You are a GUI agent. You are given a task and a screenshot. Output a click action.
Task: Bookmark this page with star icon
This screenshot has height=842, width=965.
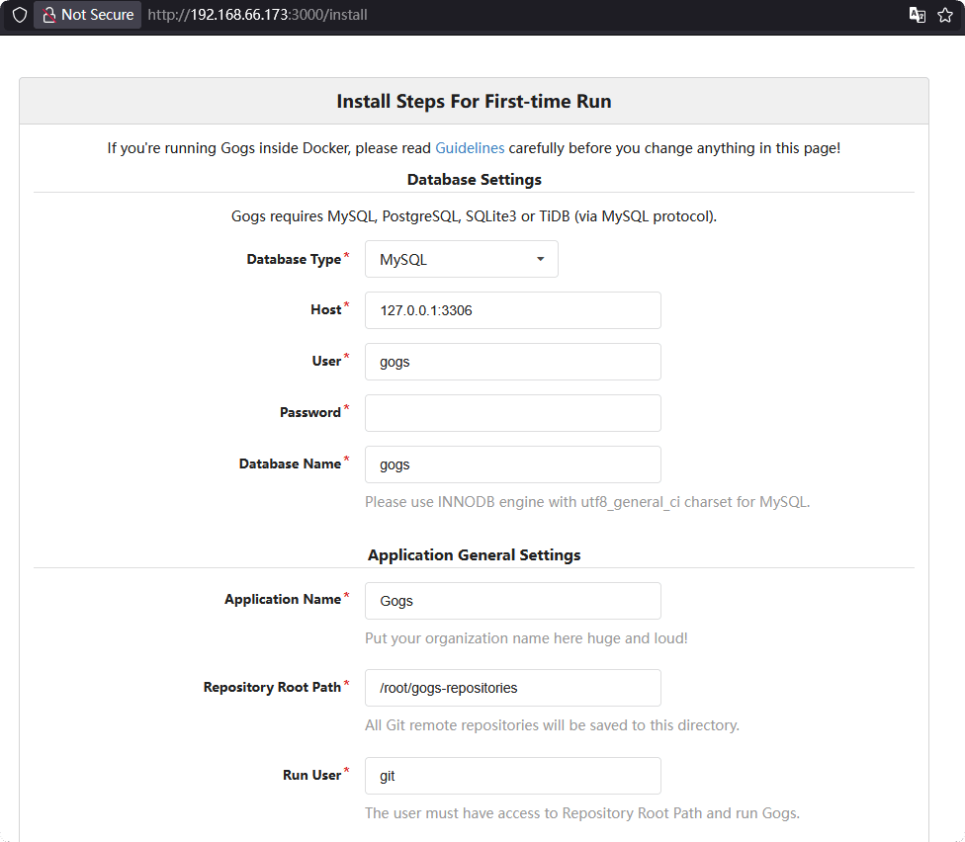click(945, 15)
